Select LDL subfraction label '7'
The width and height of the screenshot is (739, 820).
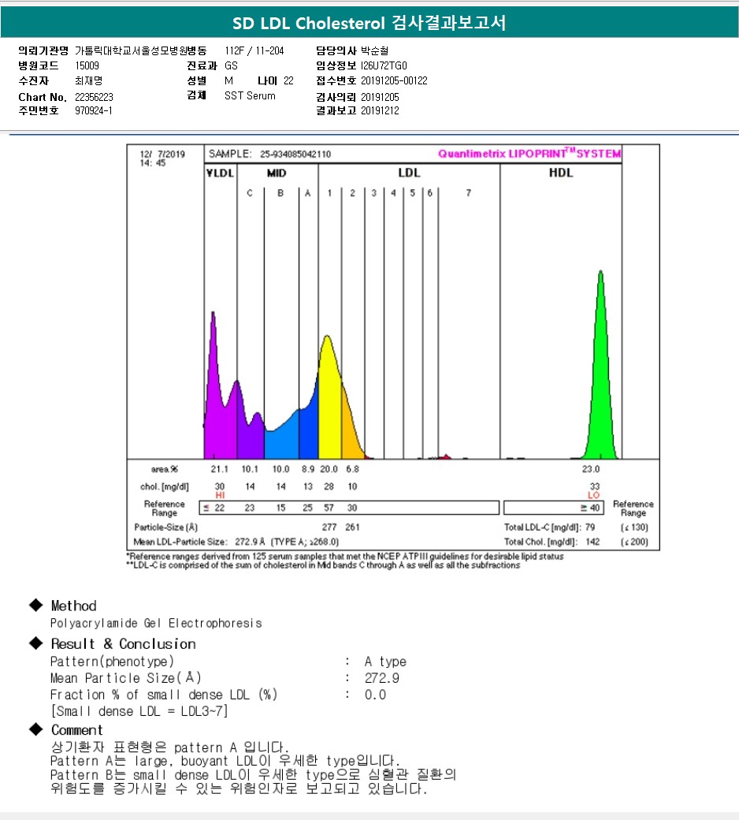(468, 193)
